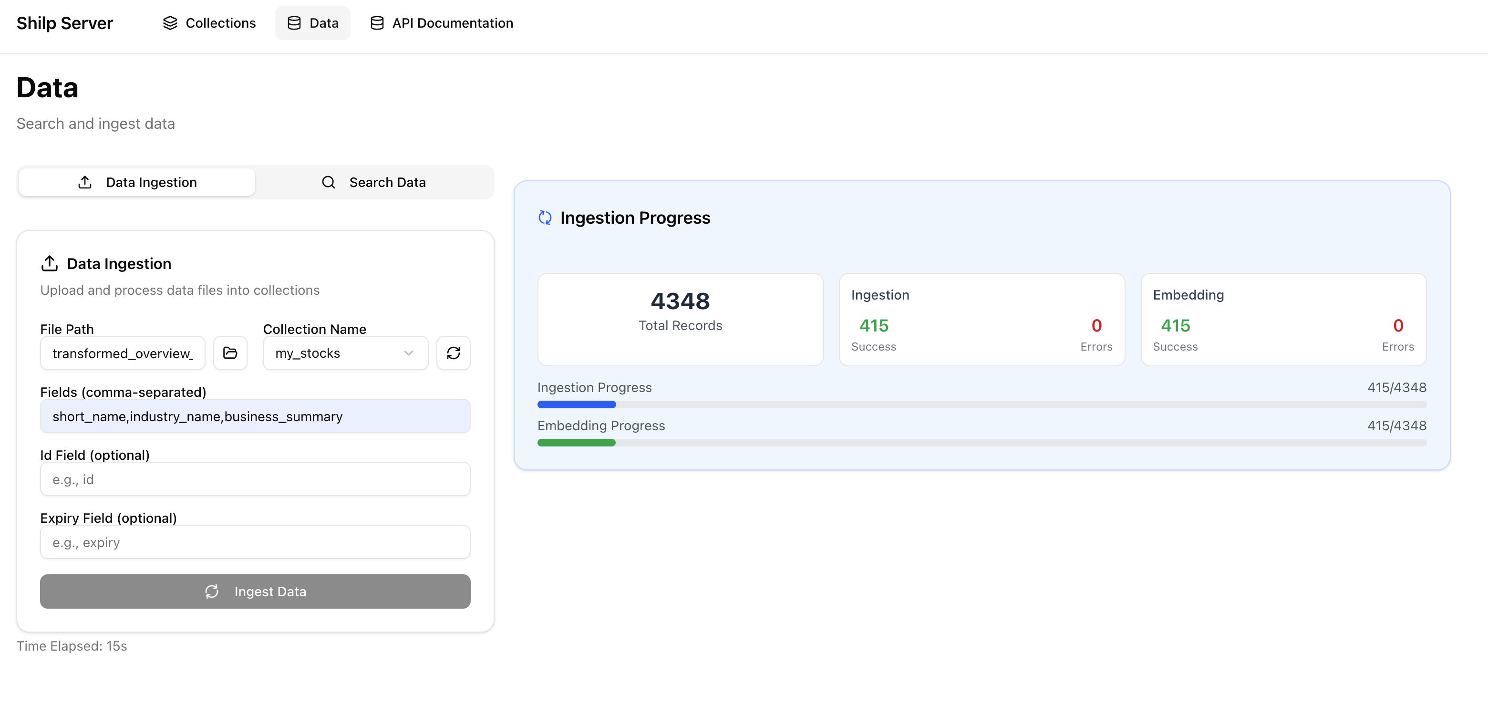Open the API Documentation page

click(441, 22)
